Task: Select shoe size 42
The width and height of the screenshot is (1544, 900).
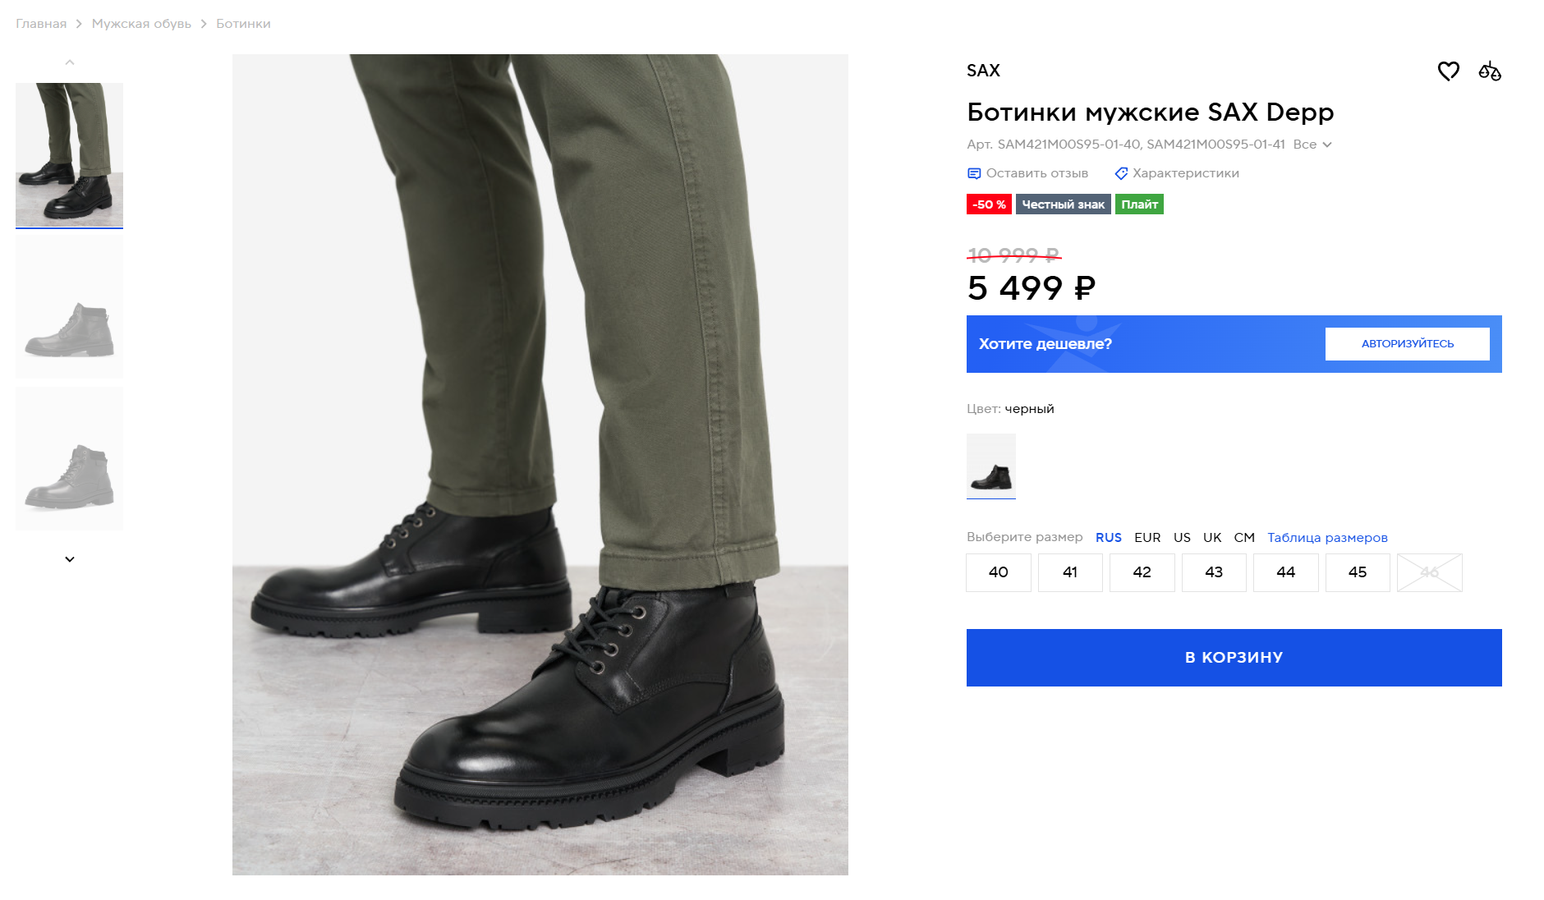Action: (x=1142, y=572)
